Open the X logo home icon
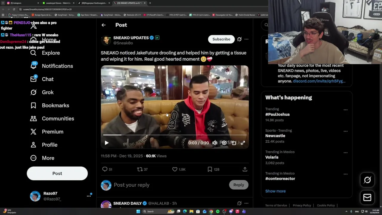Screen dimensions: 382x215 pos(34,25)
